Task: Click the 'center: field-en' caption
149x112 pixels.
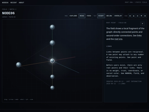Action: coord(9,17)
